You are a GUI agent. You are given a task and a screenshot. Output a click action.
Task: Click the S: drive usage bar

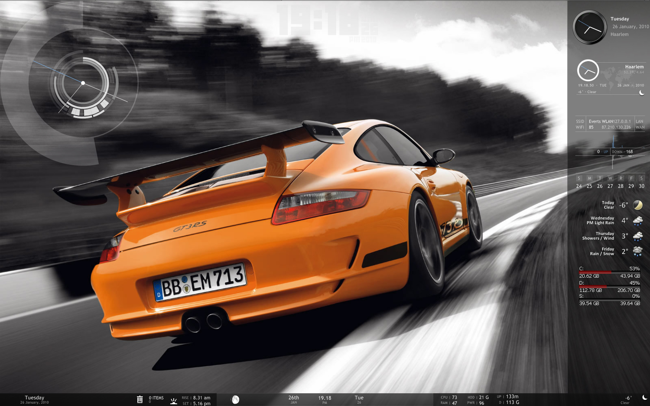click(609, 300)
